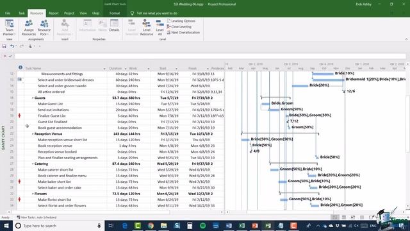This screenshot has height=231, width=410.
Task: Go to Next Overallocation
Action: [x=183, y=33]
